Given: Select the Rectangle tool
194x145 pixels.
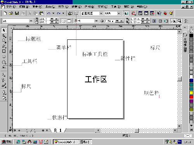Looking at the screenshot, I should (x=4, y=51).
